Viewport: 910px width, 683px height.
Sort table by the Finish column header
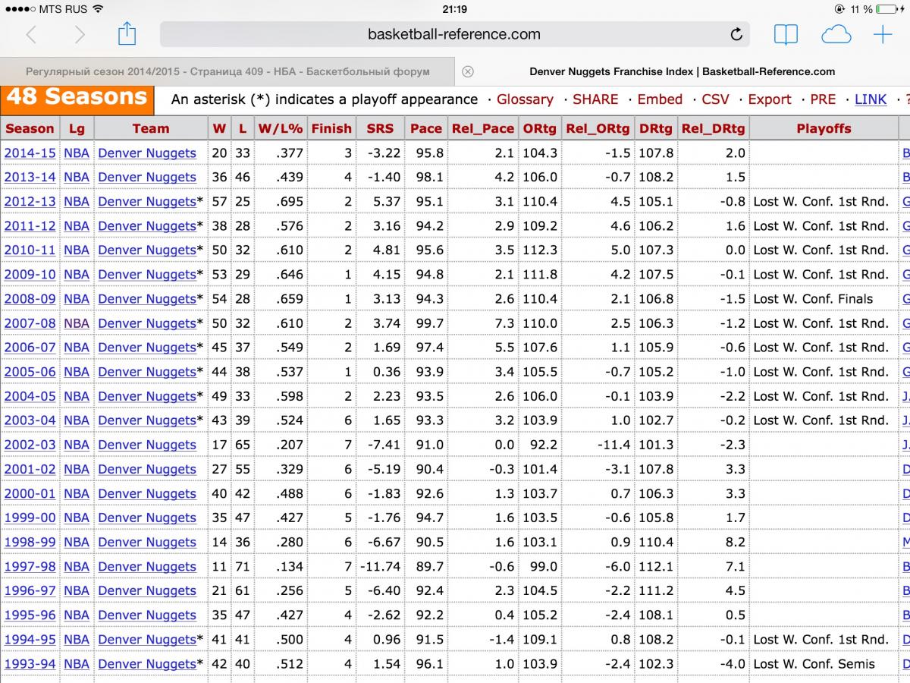[331, 128]
